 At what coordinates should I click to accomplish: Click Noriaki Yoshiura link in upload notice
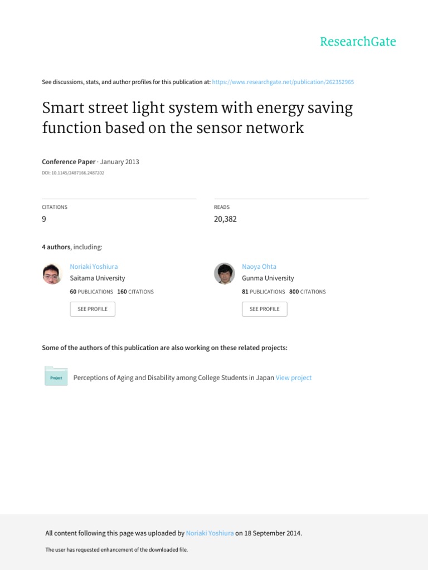(x=210, y=533)
